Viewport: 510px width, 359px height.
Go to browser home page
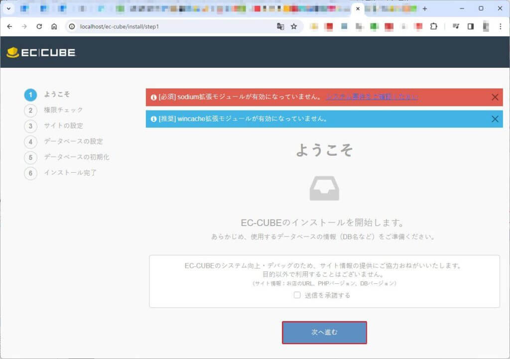click(x=54, y=26)
